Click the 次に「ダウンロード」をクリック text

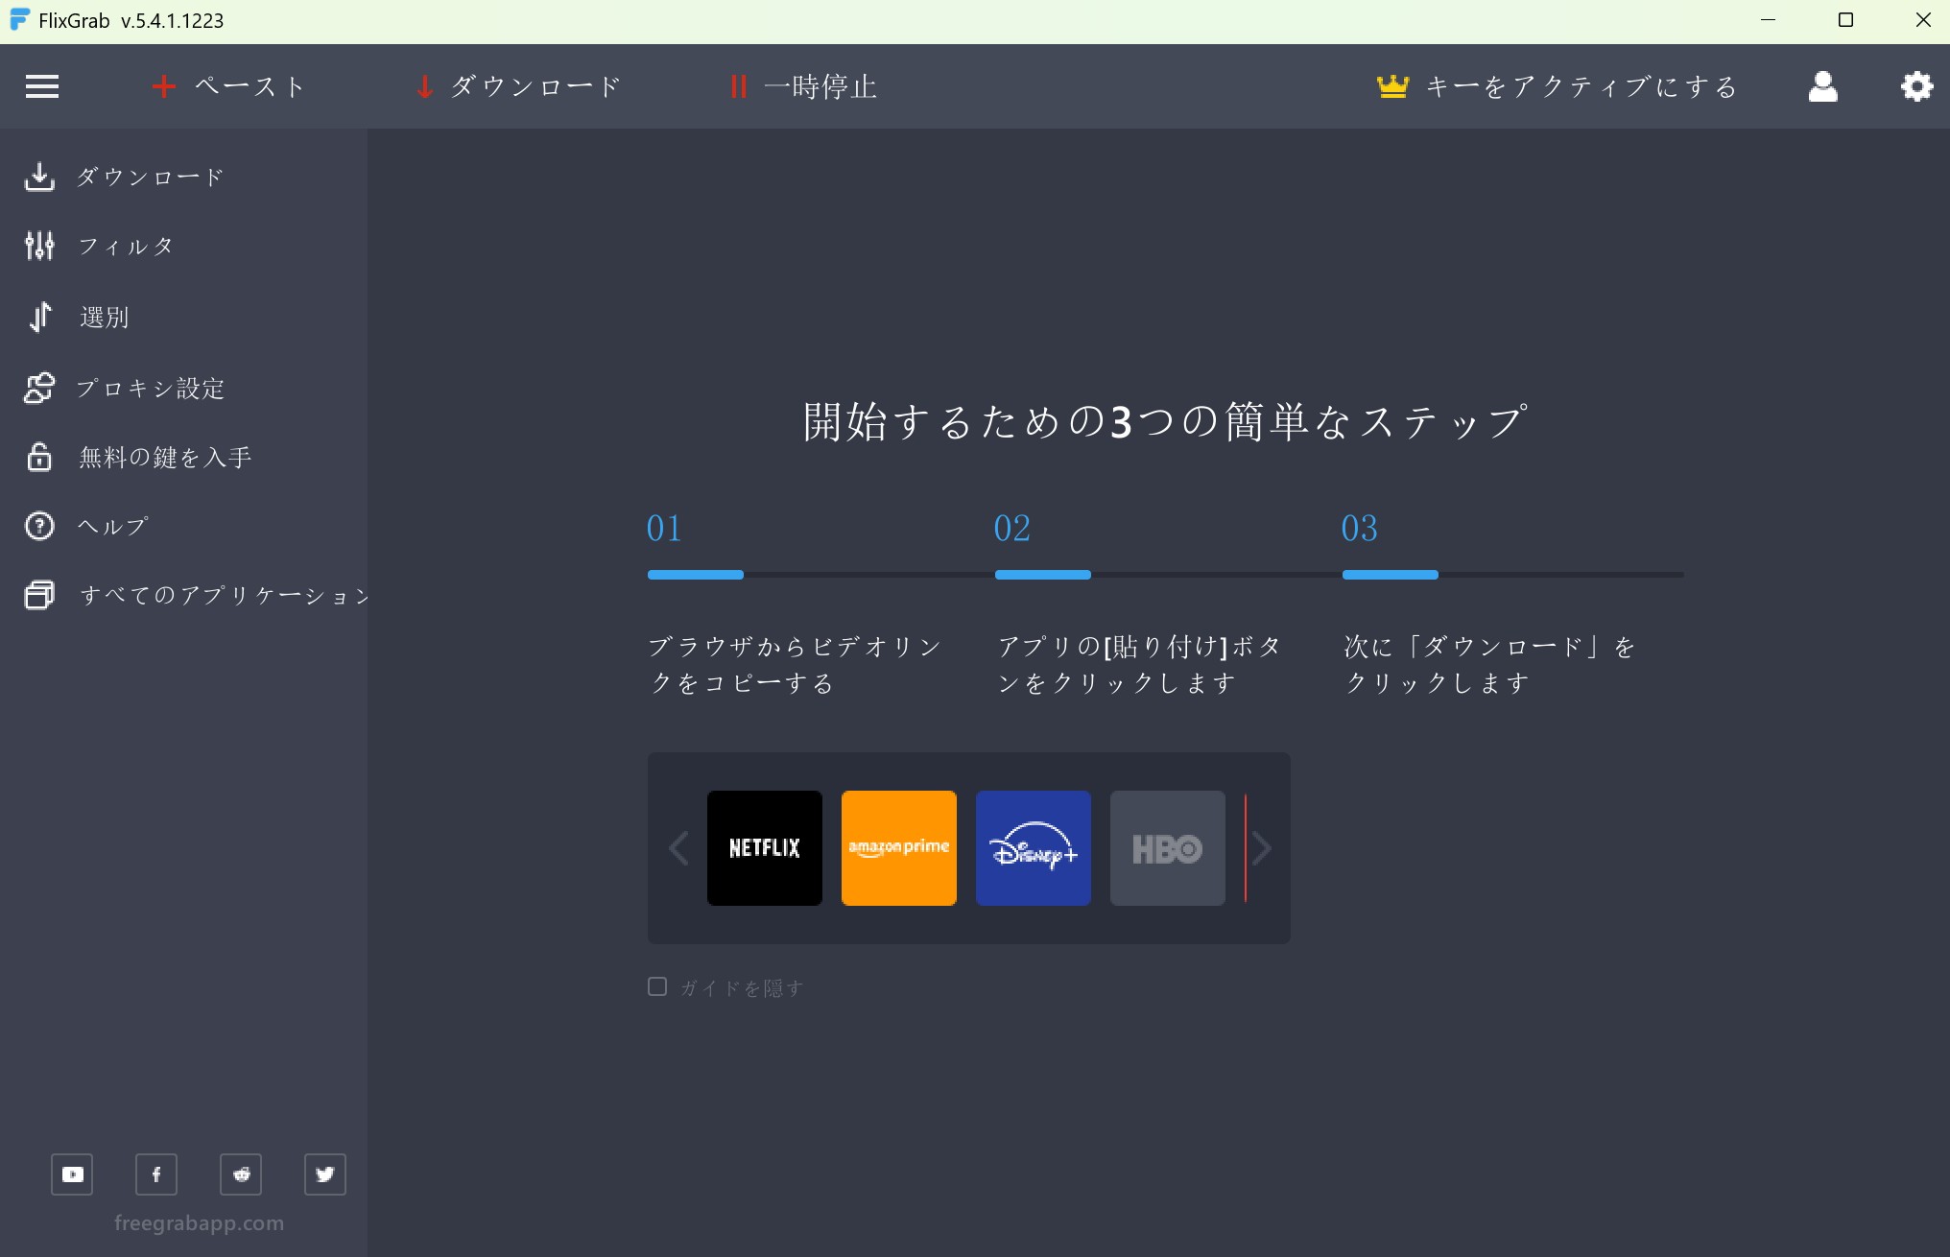click(1489, 664)
